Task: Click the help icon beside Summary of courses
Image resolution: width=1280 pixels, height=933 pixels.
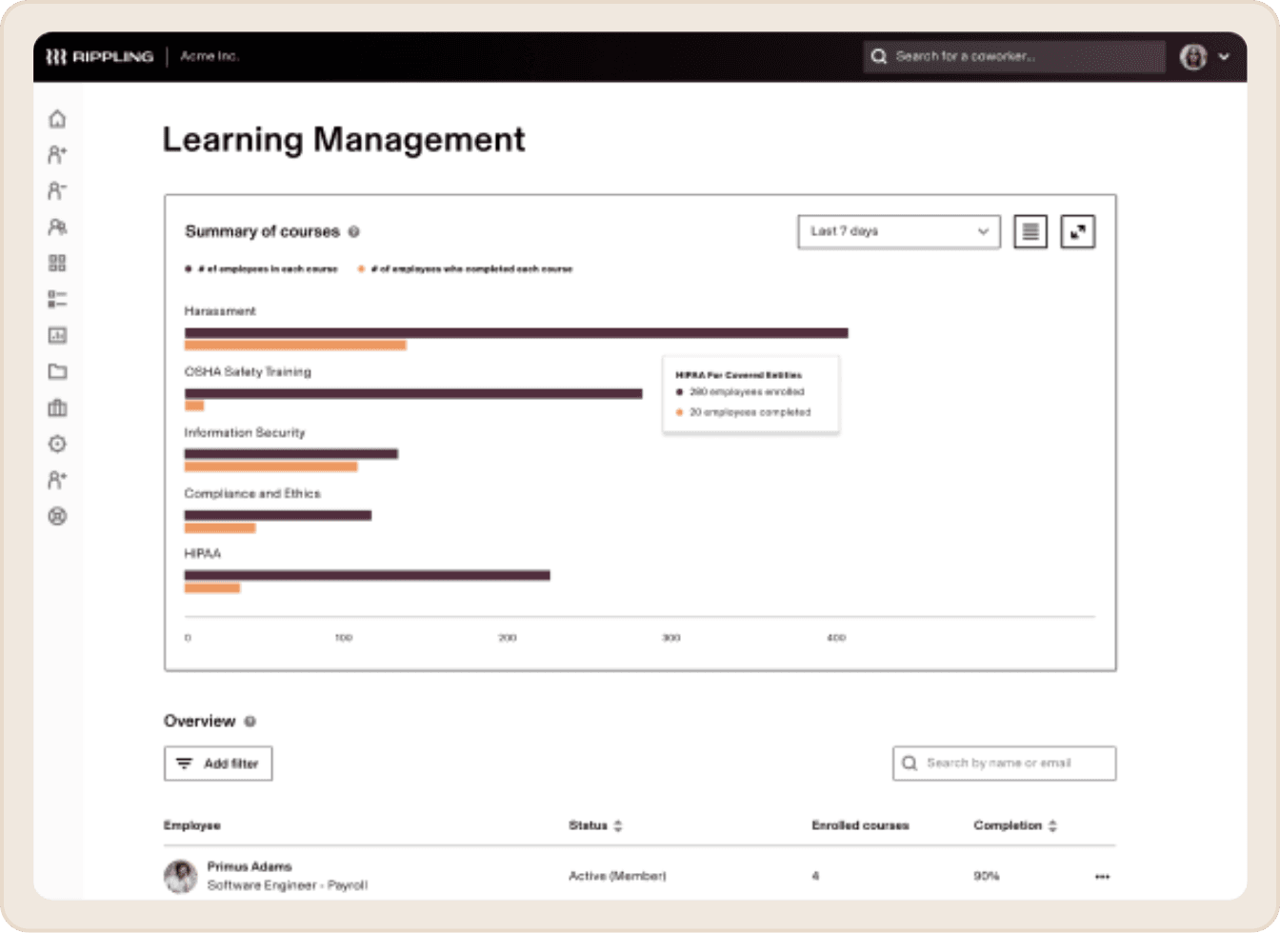Action: [x=354, y=232]
